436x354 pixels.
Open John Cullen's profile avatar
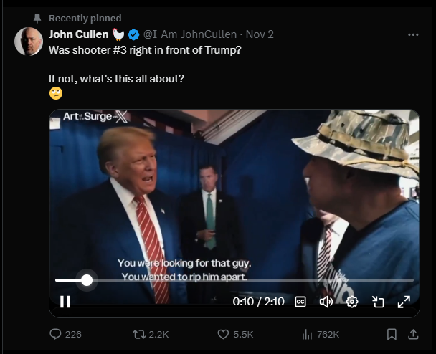click(29, 42)
